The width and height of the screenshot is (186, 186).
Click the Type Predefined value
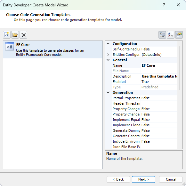(159, 87)
